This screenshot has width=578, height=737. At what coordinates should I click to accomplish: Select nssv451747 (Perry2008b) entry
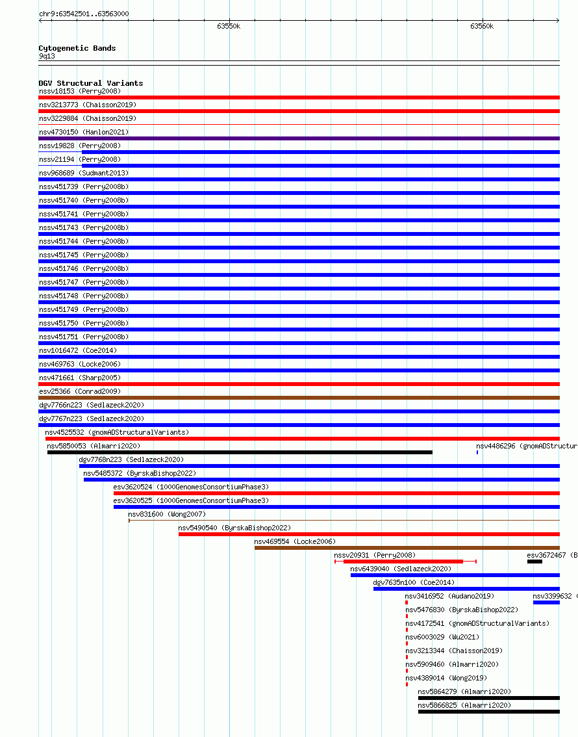point(84,282)
